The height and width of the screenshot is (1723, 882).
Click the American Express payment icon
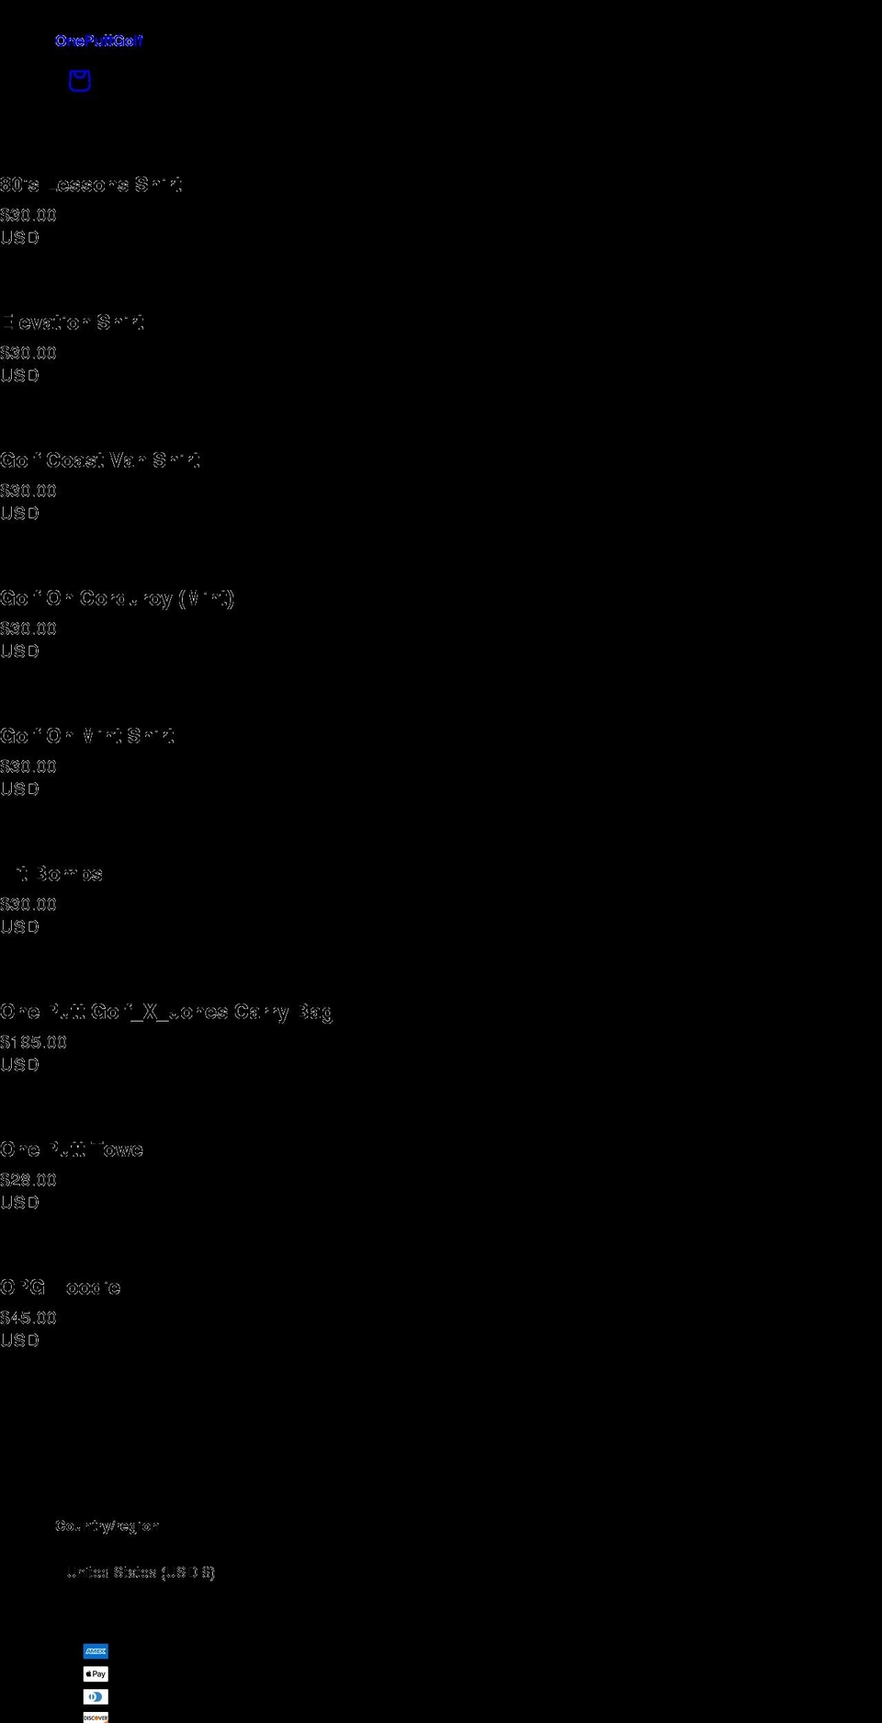(96, 1651)
